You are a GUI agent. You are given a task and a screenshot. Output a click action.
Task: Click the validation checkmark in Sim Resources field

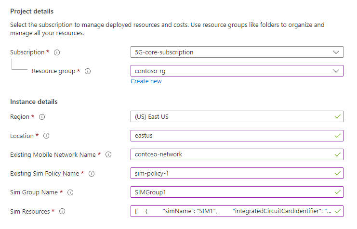point(337,211)
